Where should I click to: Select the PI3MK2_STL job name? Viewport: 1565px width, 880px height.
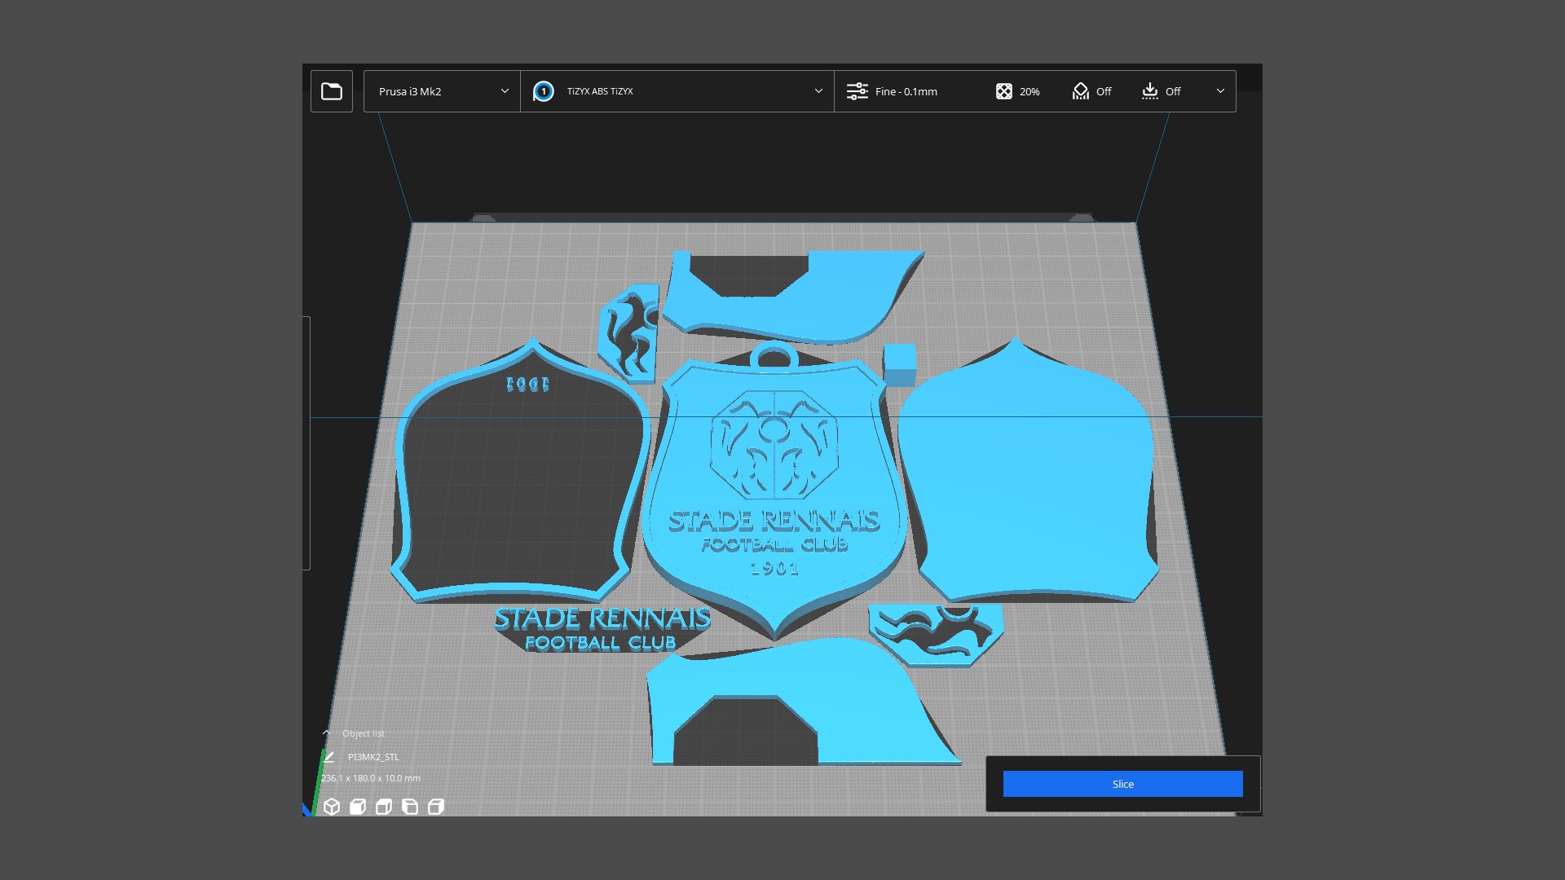(373, 757)
